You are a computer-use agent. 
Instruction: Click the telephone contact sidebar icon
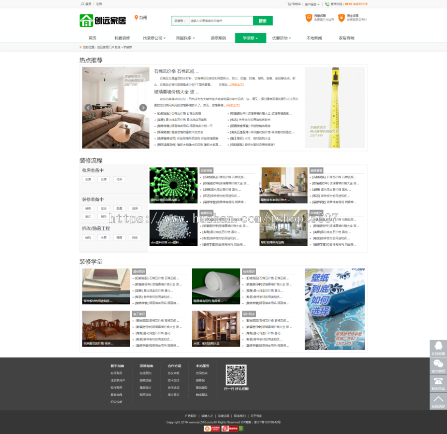tap(438, 383)
